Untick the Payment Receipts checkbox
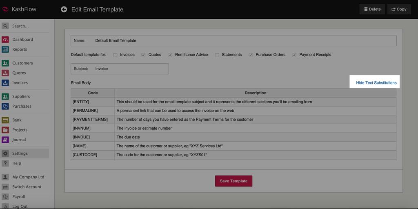This screenshot has height=209, width=418. tap(294, 55)
